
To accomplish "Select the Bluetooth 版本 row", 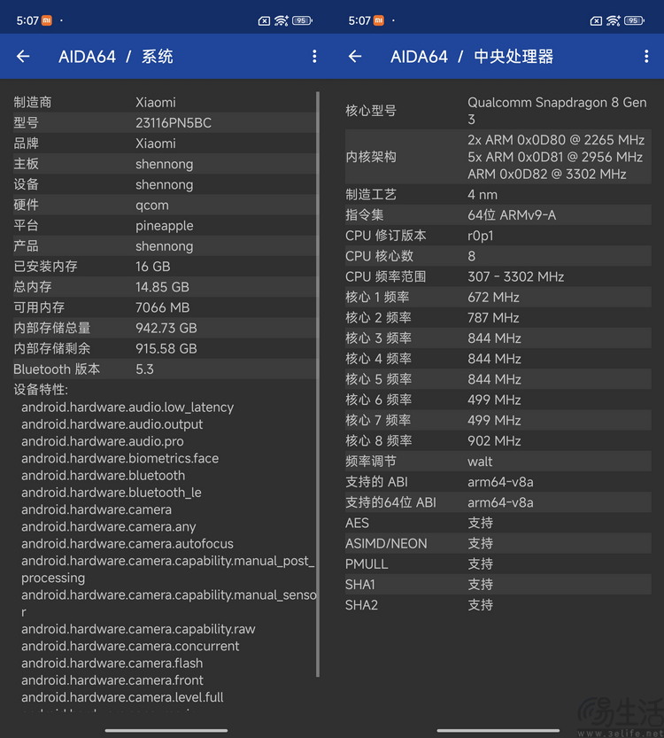I will (x=164, y=369).
